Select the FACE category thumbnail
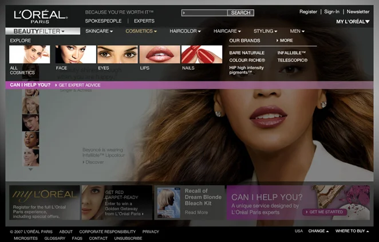Image resolution: width=379 pixels, height=242 pixels. (x=76, y=54)
